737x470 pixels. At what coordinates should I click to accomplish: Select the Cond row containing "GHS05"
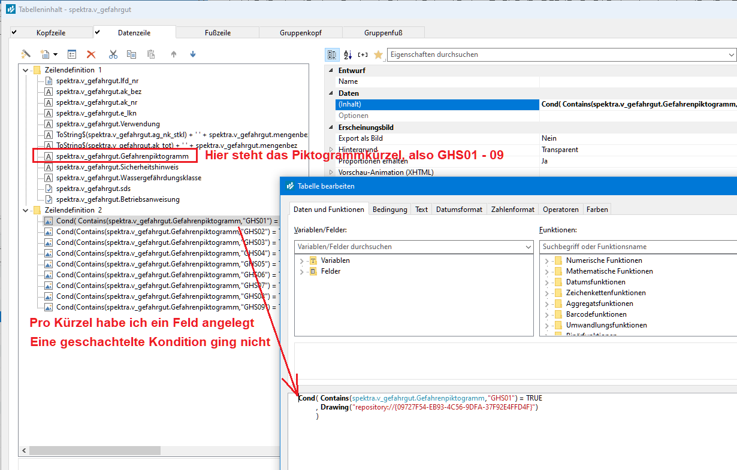(167, 264)
